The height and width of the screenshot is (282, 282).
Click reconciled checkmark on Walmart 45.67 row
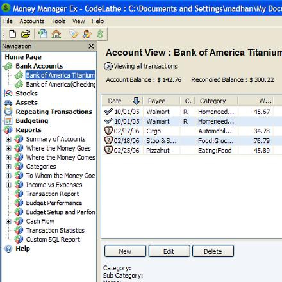(x=108, y=112)
